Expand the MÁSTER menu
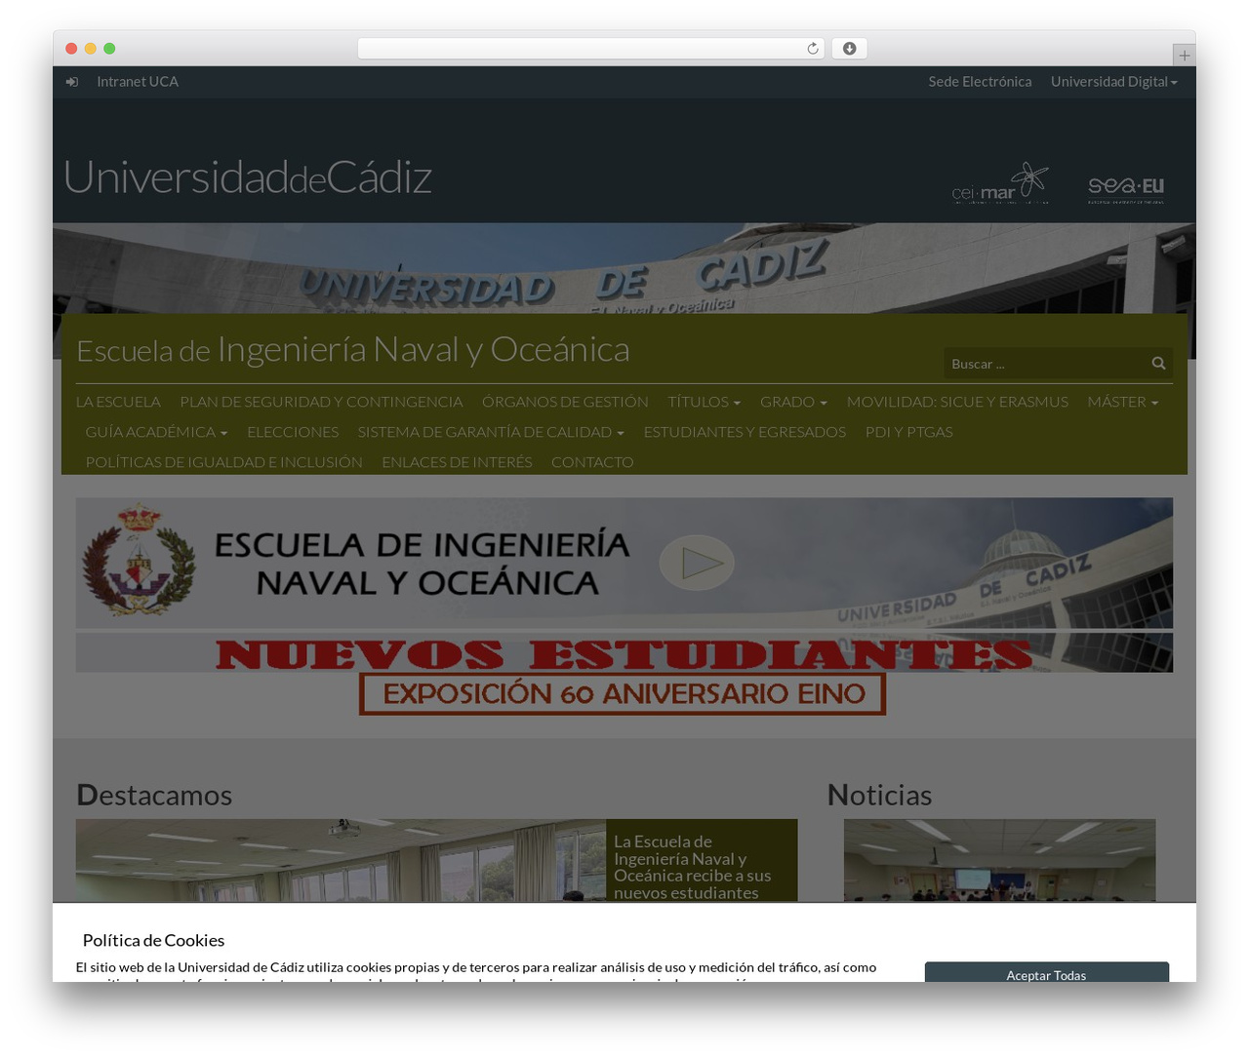This screenshot has width=1249, height=1057. click(x=1123, y=402)
